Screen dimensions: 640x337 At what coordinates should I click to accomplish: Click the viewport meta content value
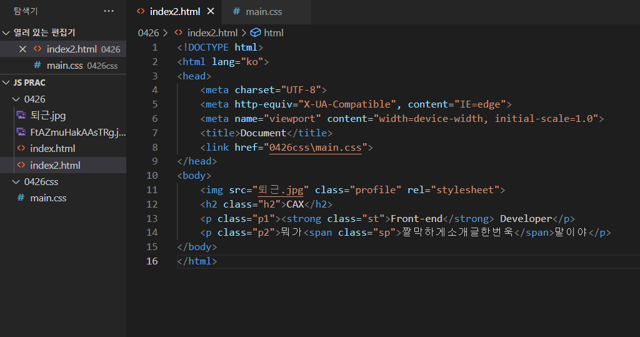(486, 119)
